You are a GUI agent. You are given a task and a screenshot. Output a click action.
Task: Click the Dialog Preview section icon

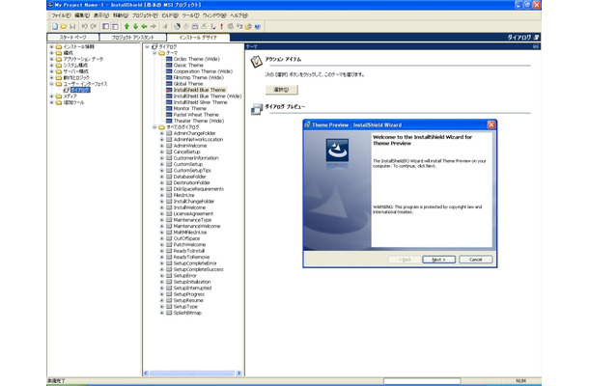pyautogui.click(x=257, y=109)
